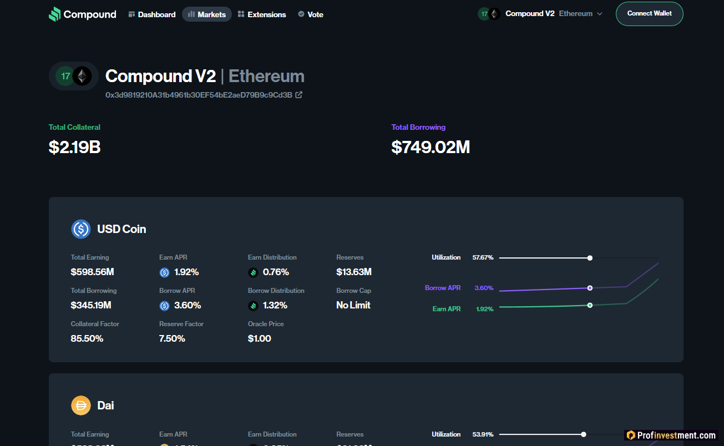724x446 pixels.
Task: Click USD Coin Total Earning $598.56M
Action: click(x=92, y=272)
